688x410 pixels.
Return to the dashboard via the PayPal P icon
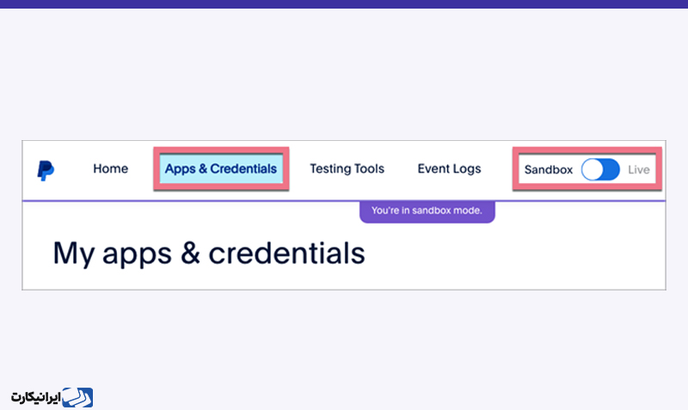pyautogui.click(x=46, y=170)
